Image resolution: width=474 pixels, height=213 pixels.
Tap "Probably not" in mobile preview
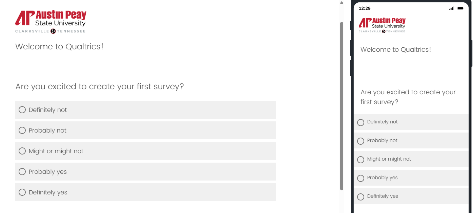point(361,141)
